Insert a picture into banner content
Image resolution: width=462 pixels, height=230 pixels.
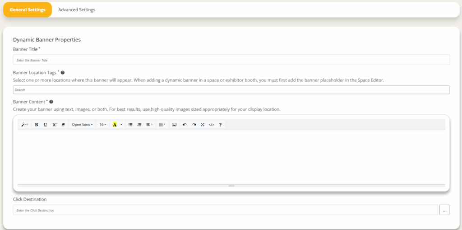(x=174, y=125)
